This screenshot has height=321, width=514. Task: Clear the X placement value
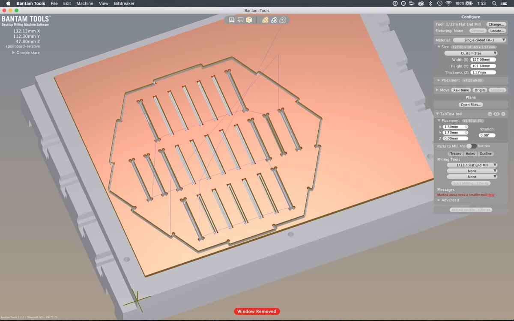coord(466,127)
